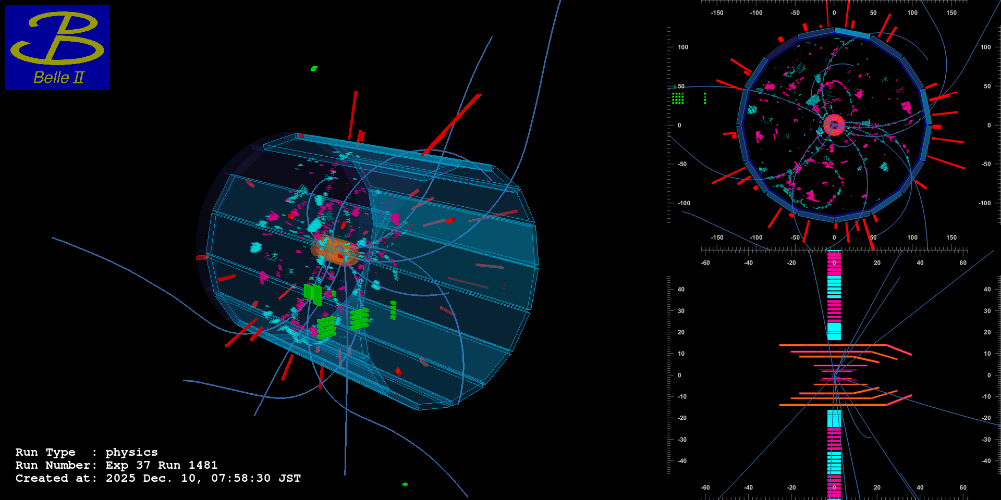Select the red central circle in XY projection
The width and height of the screenshot is (1001, 500).
pos(834,125)
